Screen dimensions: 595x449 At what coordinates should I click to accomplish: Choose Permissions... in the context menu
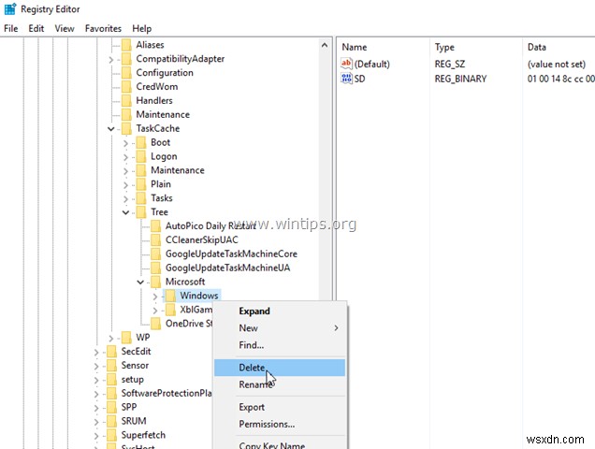[280, 424]
